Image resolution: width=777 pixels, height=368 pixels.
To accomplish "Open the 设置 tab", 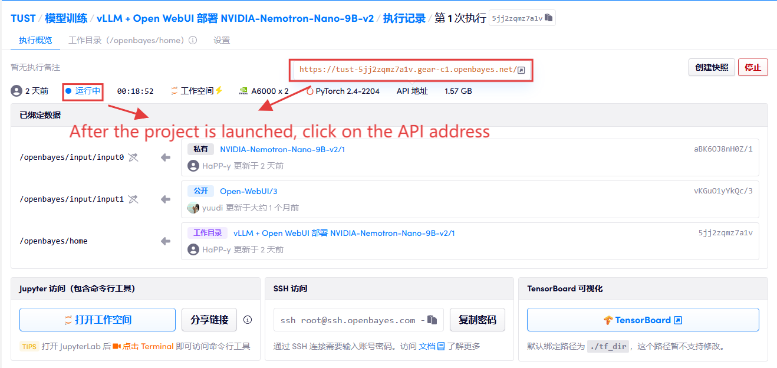I will pos(222,41).
